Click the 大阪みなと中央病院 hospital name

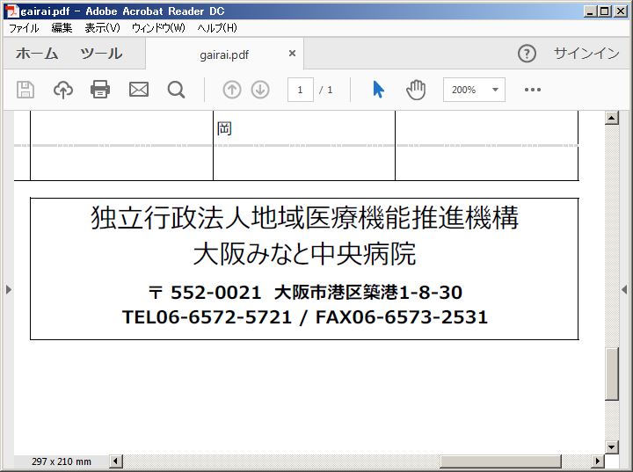click(305, 253)
